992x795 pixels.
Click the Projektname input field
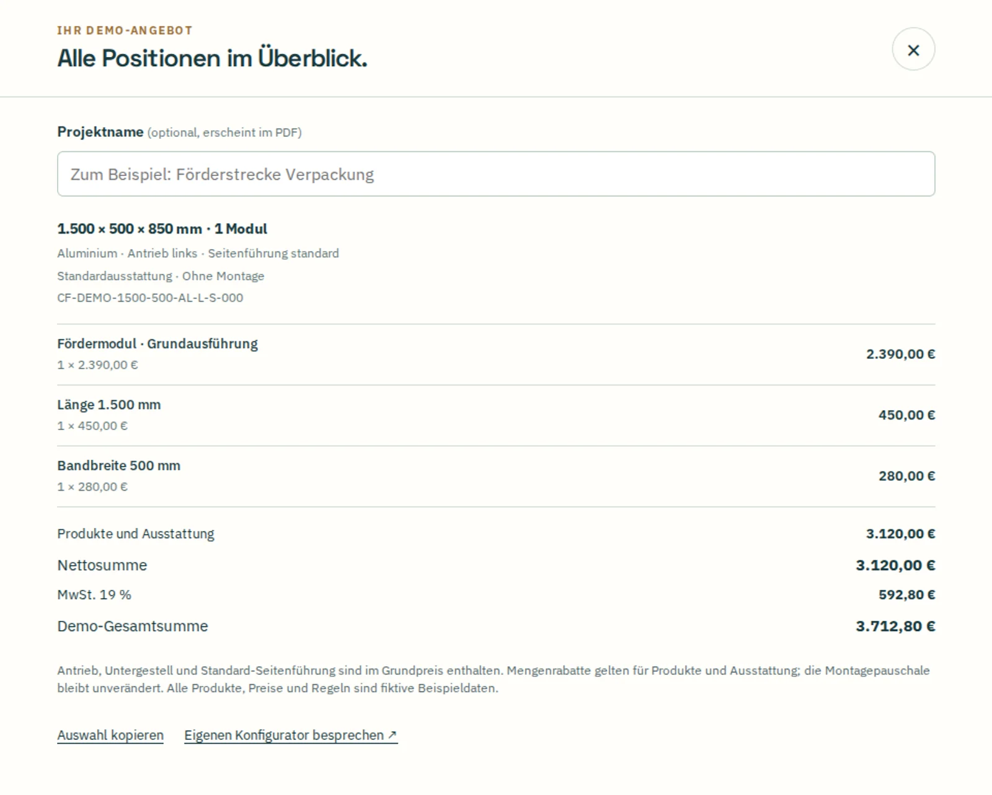[496, 174]
